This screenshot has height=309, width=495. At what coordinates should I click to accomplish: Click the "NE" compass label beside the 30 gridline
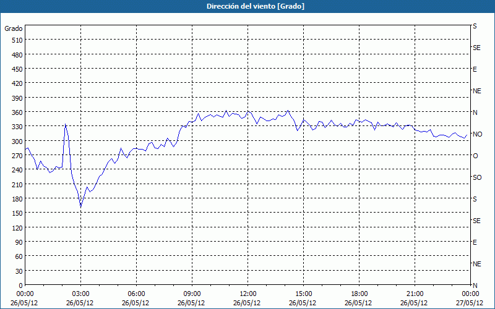pyautogui.click(x=476, y=264)
